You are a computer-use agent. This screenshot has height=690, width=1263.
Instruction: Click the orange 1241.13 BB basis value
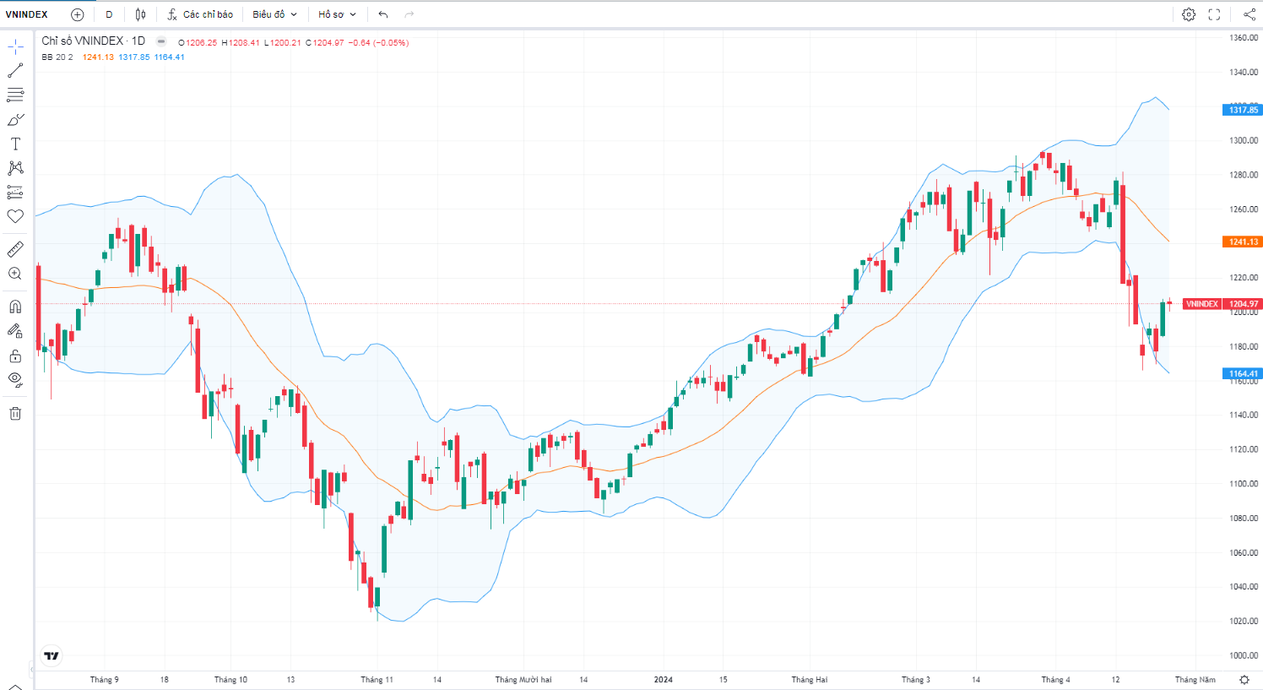(98, 57)
